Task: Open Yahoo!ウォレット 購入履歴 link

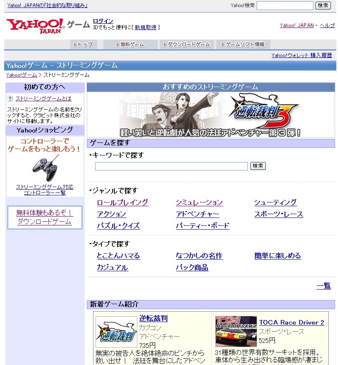Action: pyautogui.click(x=301, y=55)
